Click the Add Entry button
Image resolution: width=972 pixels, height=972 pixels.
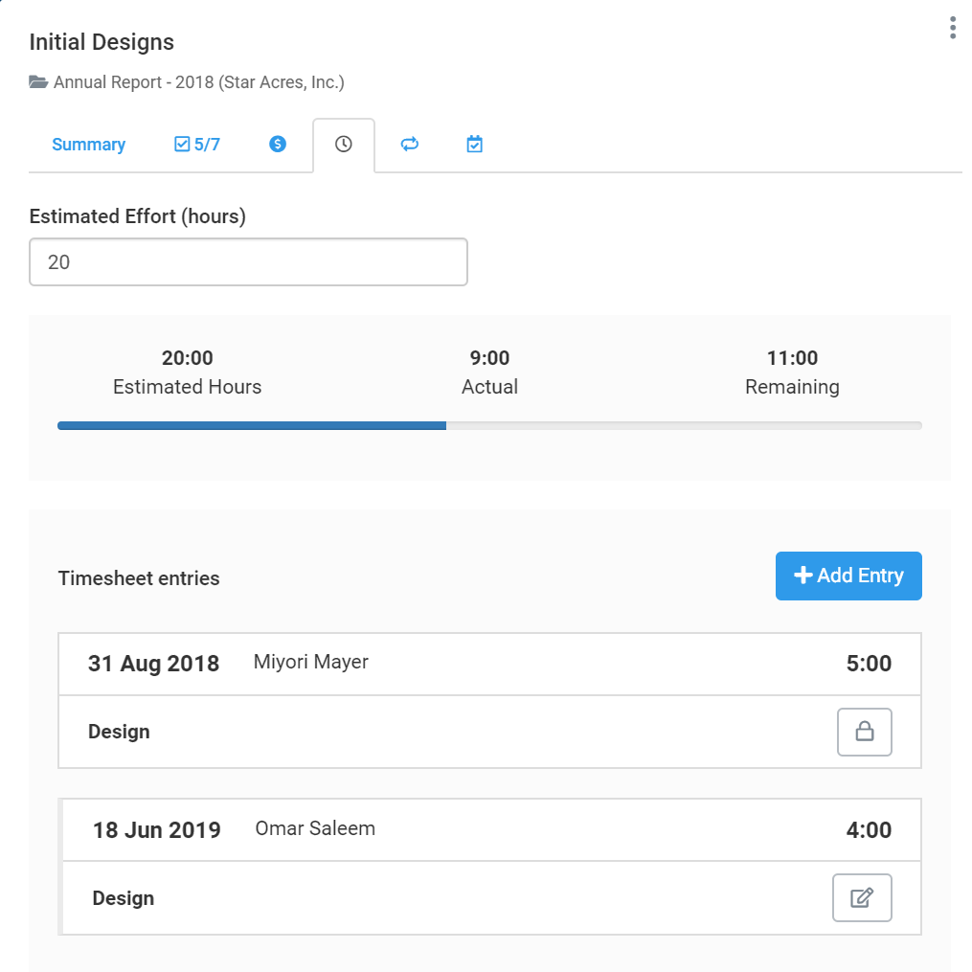pyautogui.click(x=848, y=576)
